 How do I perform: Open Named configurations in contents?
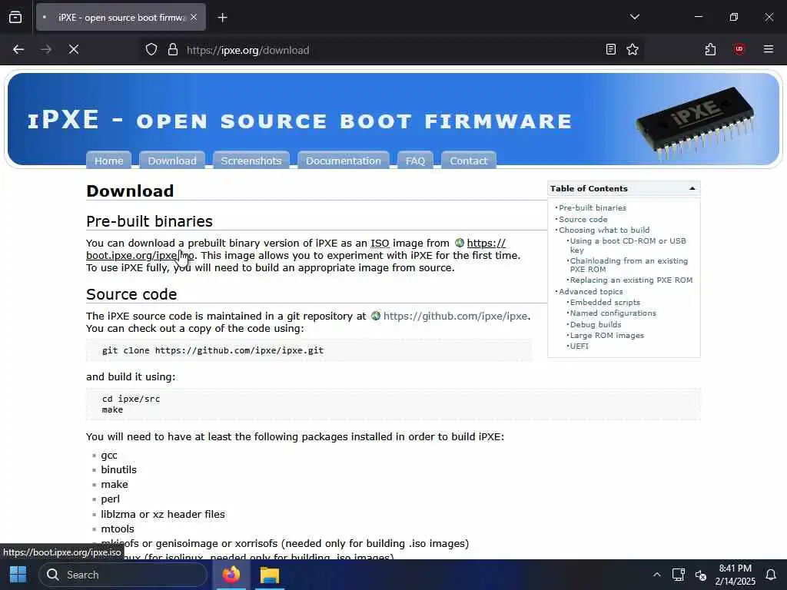(x=613, y=313)
